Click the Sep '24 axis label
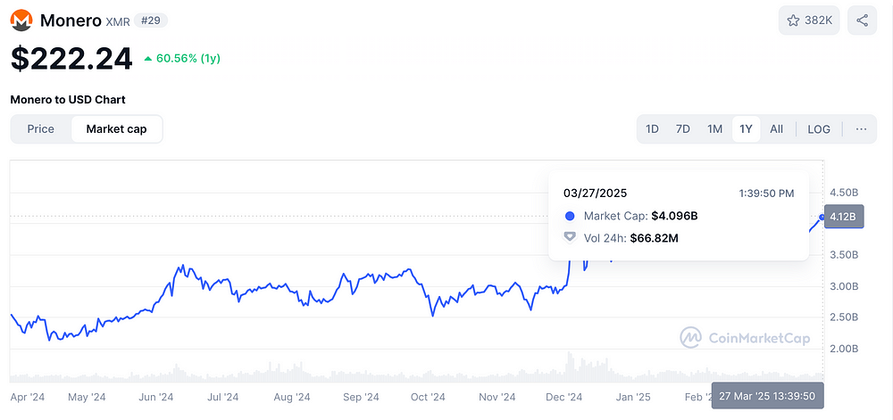Viewport: 893px width, 420px height. coord(361,397)
